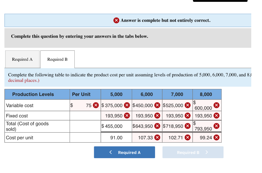Select the $643,950 total cost field

pyautogui.click(x=147, y=126)
